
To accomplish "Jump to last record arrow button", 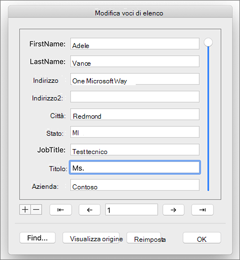I will 202,210.
